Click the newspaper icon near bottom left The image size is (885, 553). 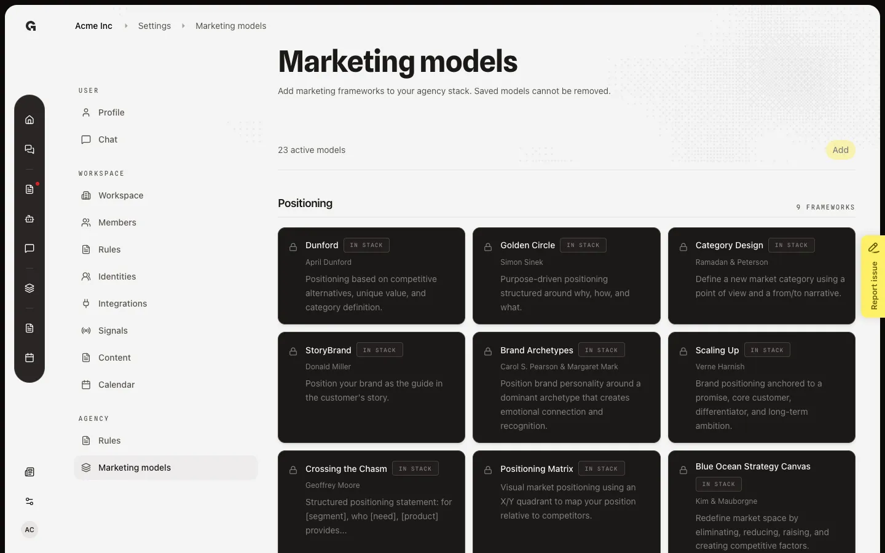pos(29,472)
